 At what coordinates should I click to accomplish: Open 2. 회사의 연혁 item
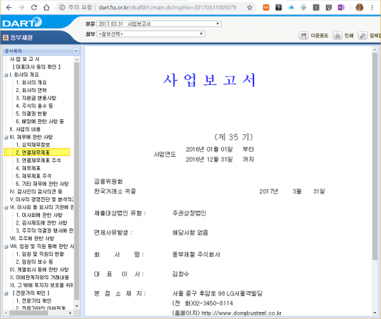pos(31,90)
